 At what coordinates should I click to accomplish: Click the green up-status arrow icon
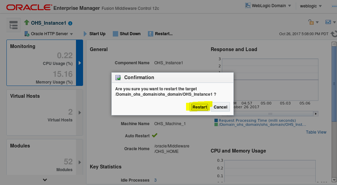click(27, 22)
